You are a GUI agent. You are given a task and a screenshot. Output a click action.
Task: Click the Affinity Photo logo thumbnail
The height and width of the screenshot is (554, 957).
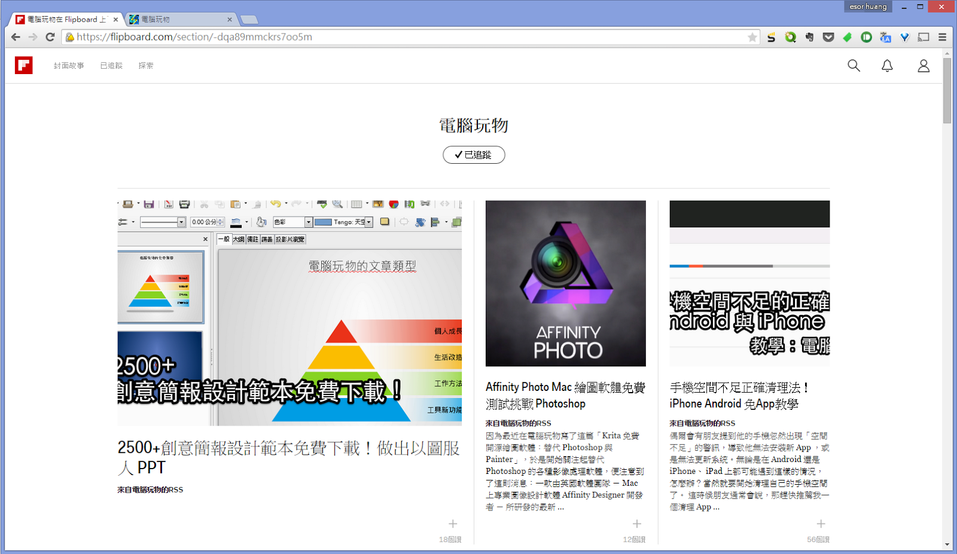click(x=566, y=283)
